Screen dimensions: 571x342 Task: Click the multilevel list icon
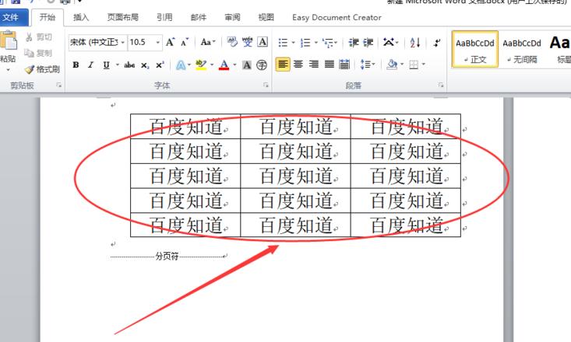coord(327,43)
